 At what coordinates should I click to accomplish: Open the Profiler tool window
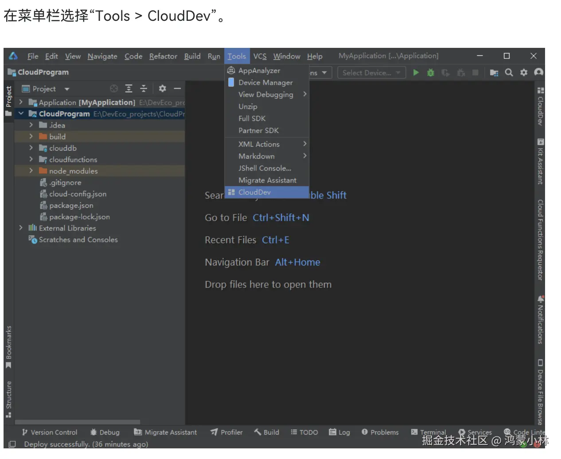tap(226, 432)
